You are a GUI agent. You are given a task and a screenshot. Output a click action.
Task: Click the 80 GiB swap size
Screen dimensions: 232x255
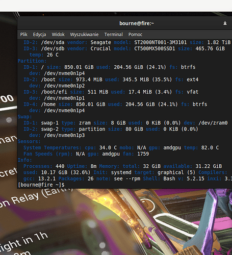tap(134, 129)
